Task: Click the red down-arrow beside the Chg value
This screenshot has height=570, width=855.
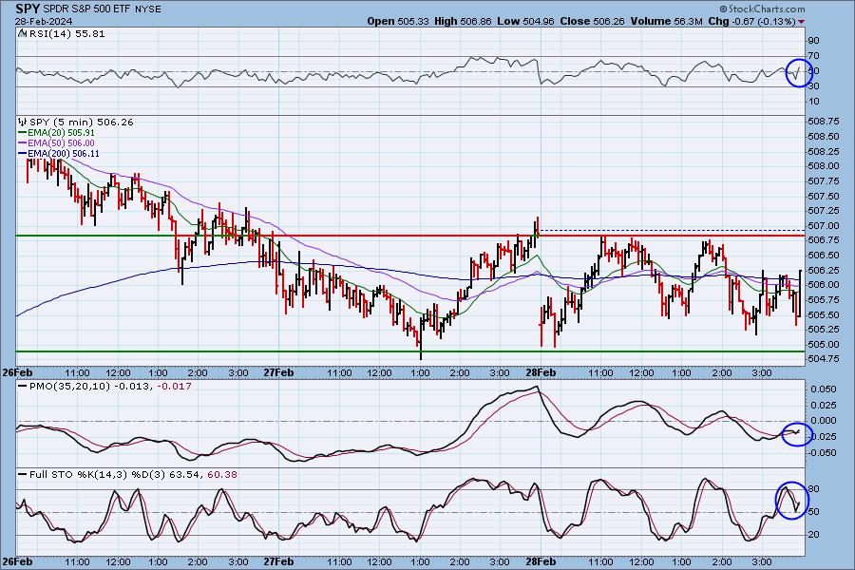Action: [801, 22]
